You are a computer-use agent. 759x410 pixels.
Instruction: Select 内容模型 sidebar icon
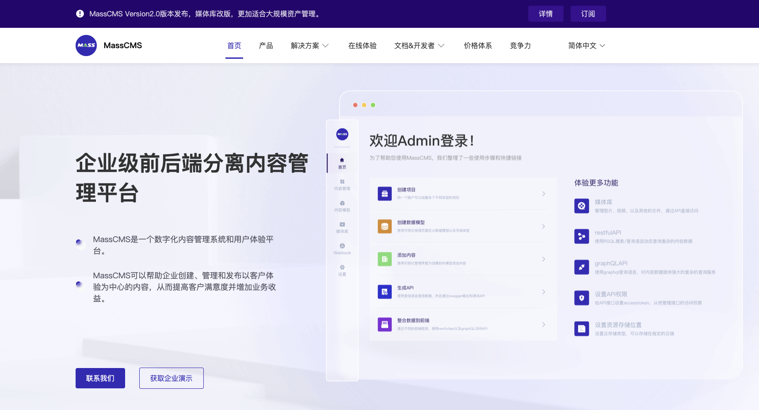(x=342, y=203)
